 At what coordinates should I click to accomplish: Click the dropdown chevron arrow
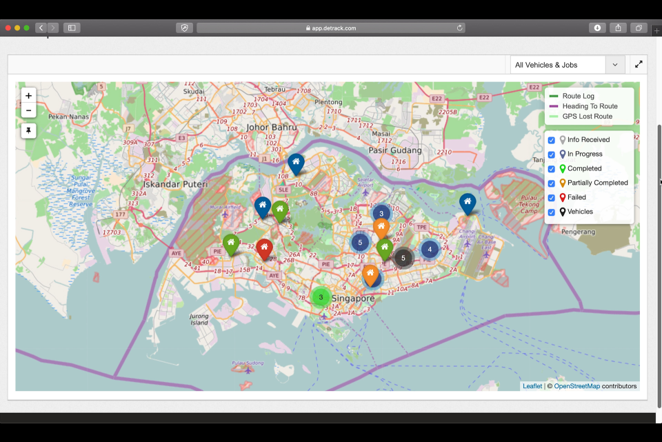pos(614,65)
